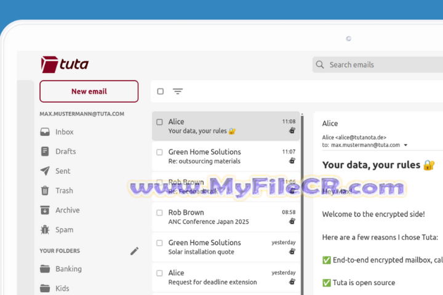
Task: Edit folders with the pencil icon
Action: tap(135, 251)
